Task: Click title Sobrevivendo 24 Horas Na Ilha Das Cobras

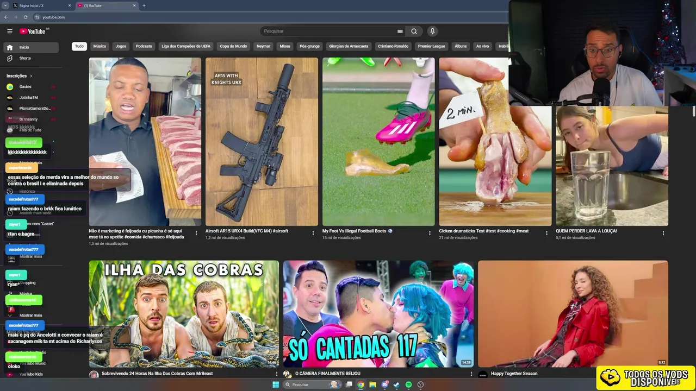Action: (x=157, y=374)
